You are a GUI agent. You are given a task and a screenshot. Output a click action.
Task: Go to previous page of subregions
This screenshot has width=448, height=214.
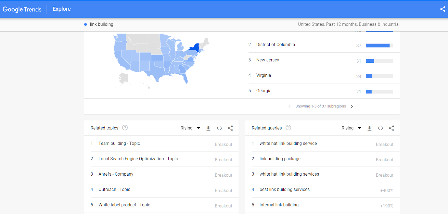click(290, 107)
